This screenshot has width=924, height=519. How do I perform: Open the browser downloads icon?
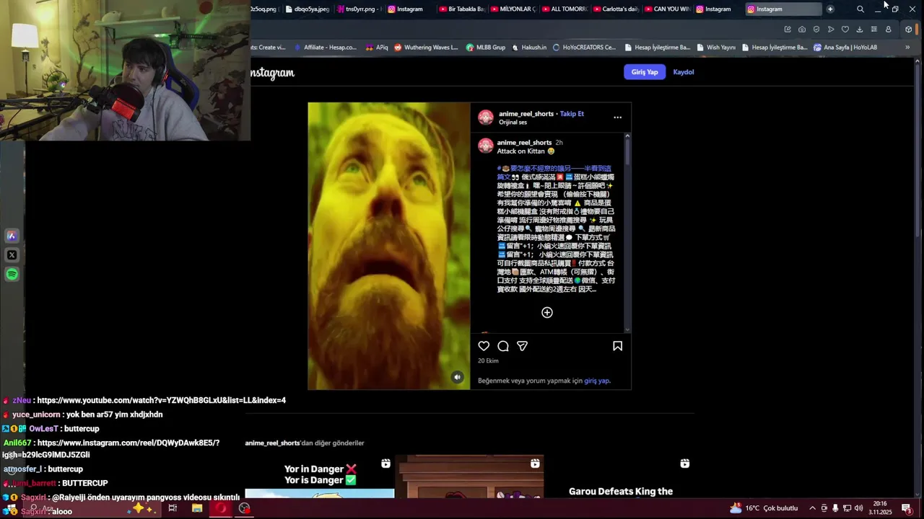coord(859,30)
